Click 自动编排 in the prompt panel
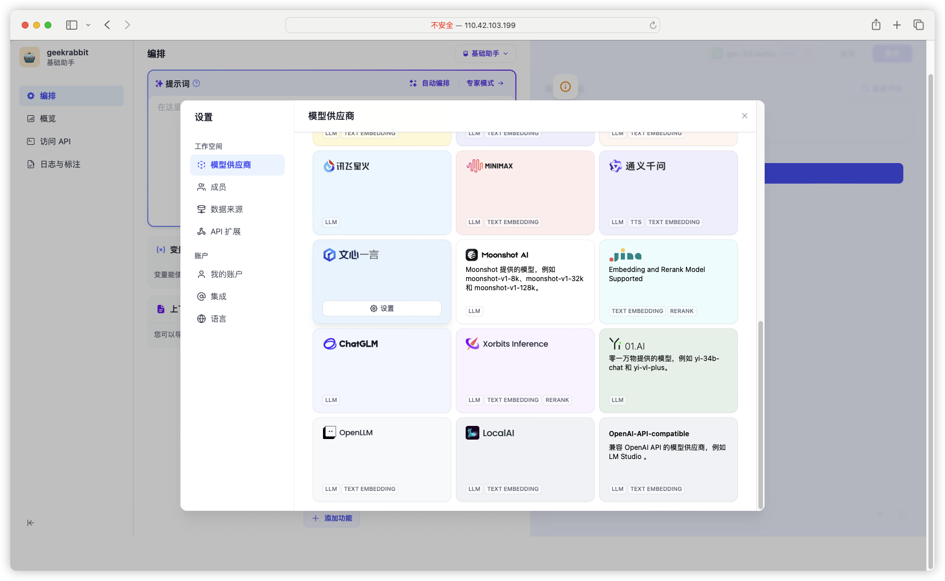This screenshot has width=945, height=581. point(430,83)
